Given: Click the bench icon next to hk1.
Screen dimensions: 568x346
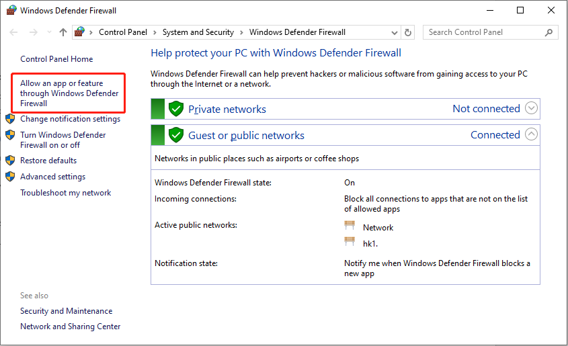Looking at the screenshot, I should [x=350, y=241].
